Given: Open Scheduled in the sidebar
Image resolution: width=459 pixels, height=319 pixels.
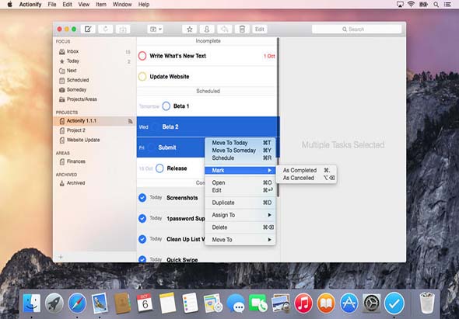Looking at the screenshot, I should (x=95, y=80).
